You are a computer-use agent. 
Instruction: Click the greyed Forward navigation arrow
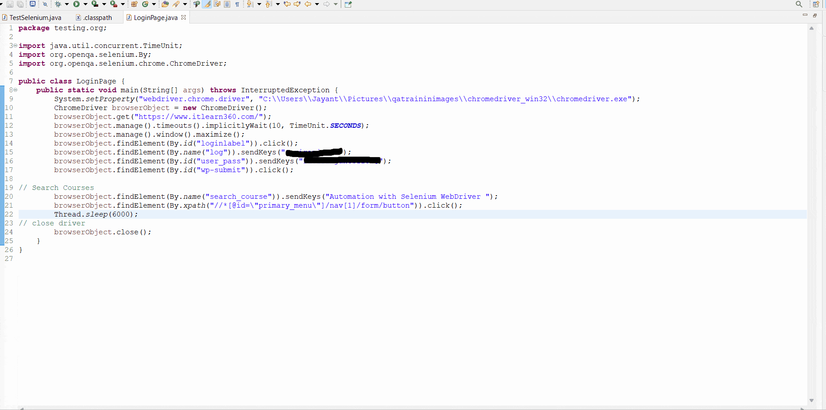point(327,4)
